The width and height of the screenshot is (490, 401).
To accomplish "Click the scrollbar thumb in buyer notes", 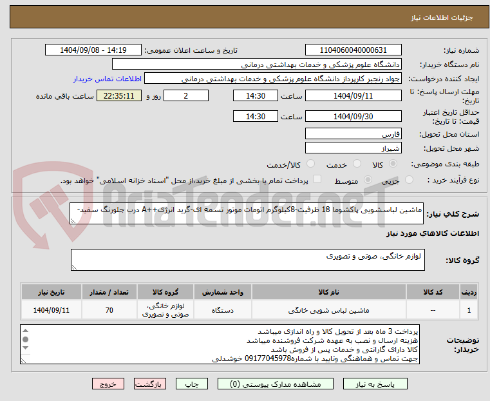I will (26, 339).
